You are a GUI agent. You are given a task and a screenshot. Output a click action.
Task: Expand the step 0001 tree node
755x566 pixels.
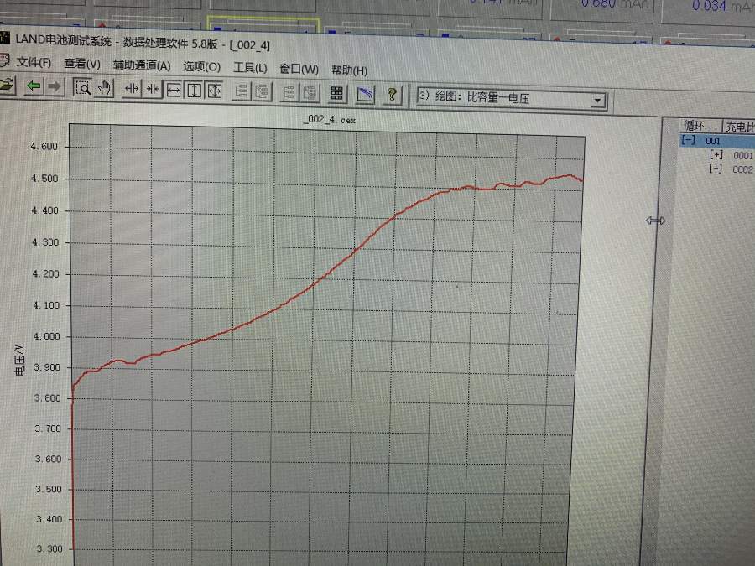click(716, 155)
